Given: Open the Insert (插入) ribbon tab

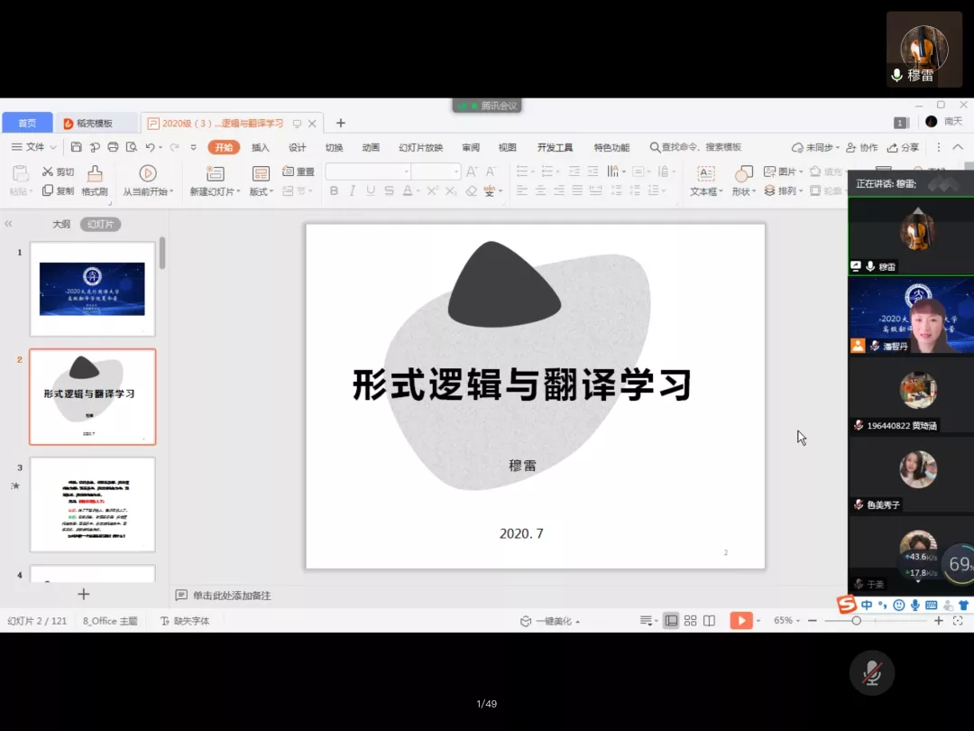Looking at the screenshot, I should coord(260,147).
